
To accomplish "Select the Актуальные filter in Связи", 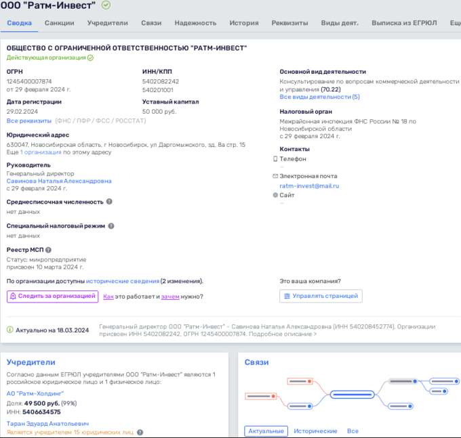I will [266, 431].
